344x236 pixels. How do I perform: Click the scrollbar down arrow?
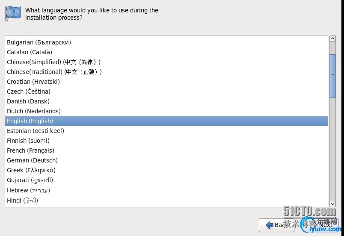(x=332, y=204)
